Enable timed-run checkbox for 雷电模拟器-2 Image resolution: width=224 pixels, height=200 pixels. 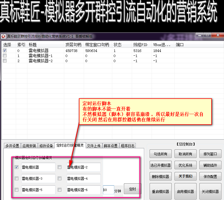(60, 167)
